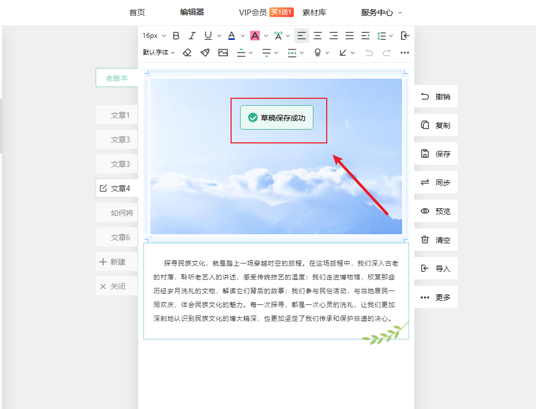The height and width of the screenshot is (409, 536).
Task: Click the diagonal arrow icon
Action: [343, 53]
